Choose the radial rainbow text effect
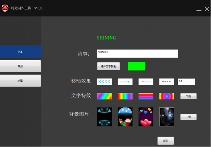 (167, 96)
